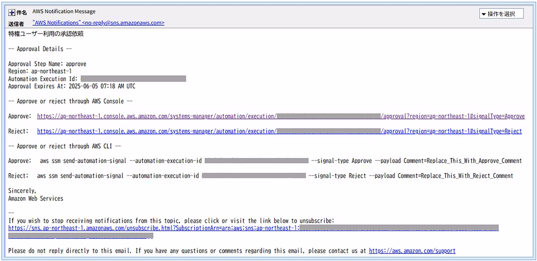
Task: Click the subject text AWS Notification Message
Action: tap(64, 11)
